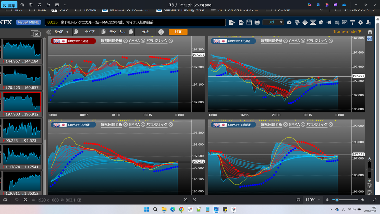This screenshot has height=214, width=380.
Task: Adjust the vertical 大/小 chart size slider
Action: point(370,170)
